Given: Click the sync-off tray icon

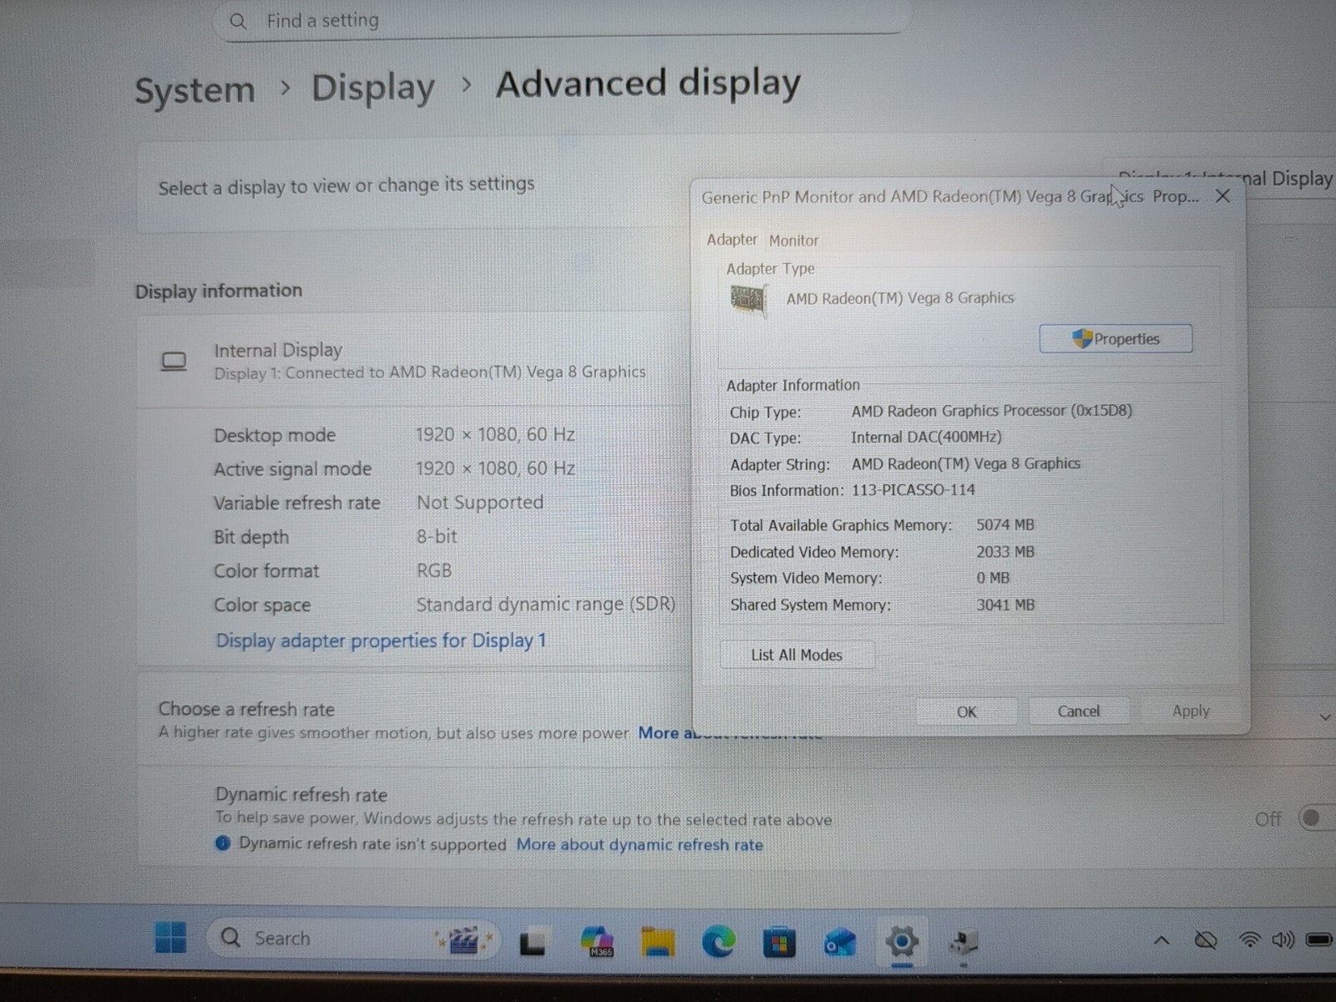Looking at the screenshot, I should coord(1206,941).
